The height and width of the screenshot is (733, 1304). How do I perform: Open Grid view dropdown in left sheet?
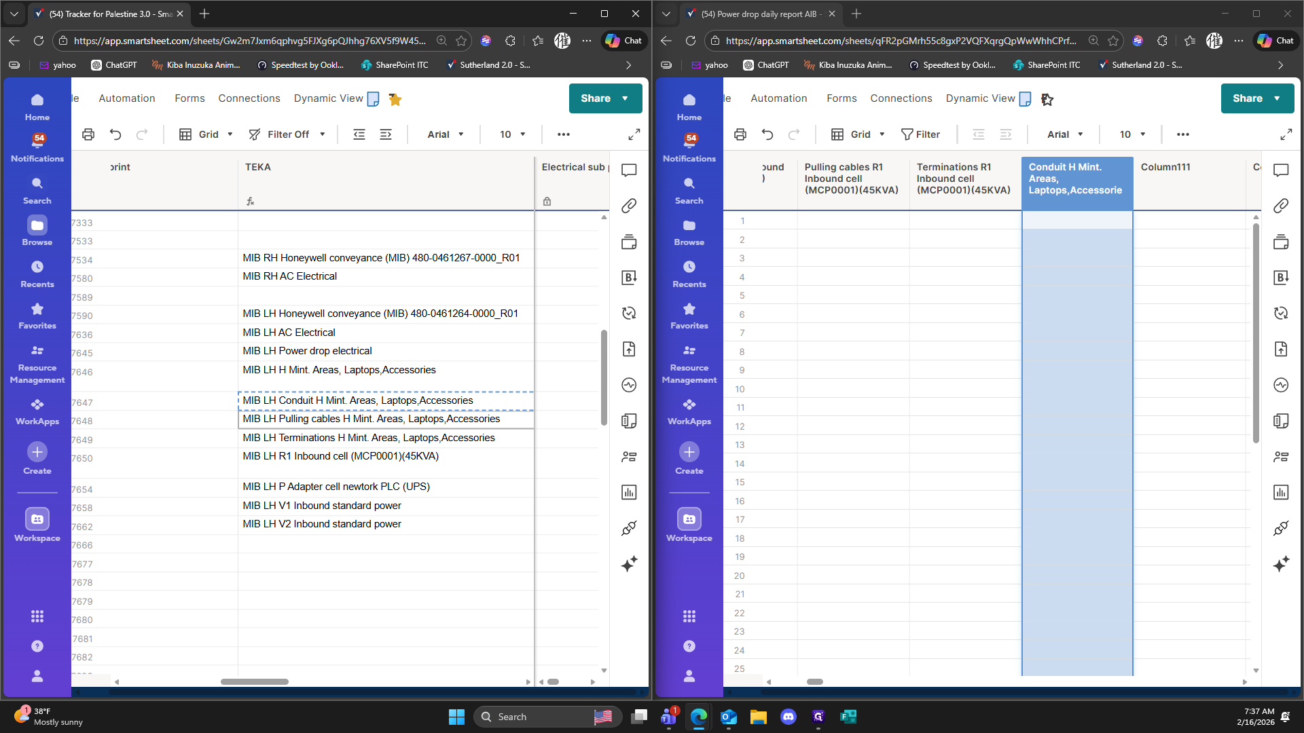(207, 134)
